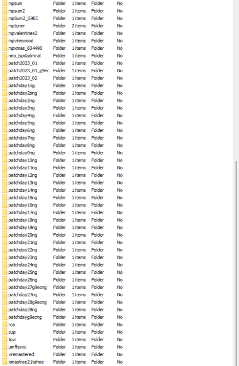Click the patchdayg9ecng folder icon

pos(4,317)
